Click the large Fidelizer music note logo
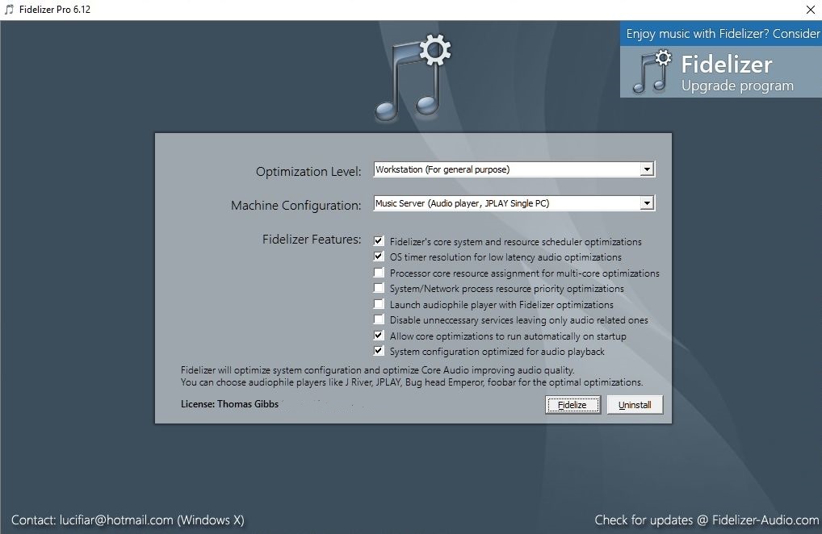Viewport: 822px width, 534px height. tap(413, 77)
